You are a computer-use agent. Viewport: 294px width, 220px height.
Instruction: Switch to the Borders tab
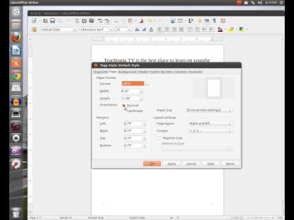(x=167, y=71)
